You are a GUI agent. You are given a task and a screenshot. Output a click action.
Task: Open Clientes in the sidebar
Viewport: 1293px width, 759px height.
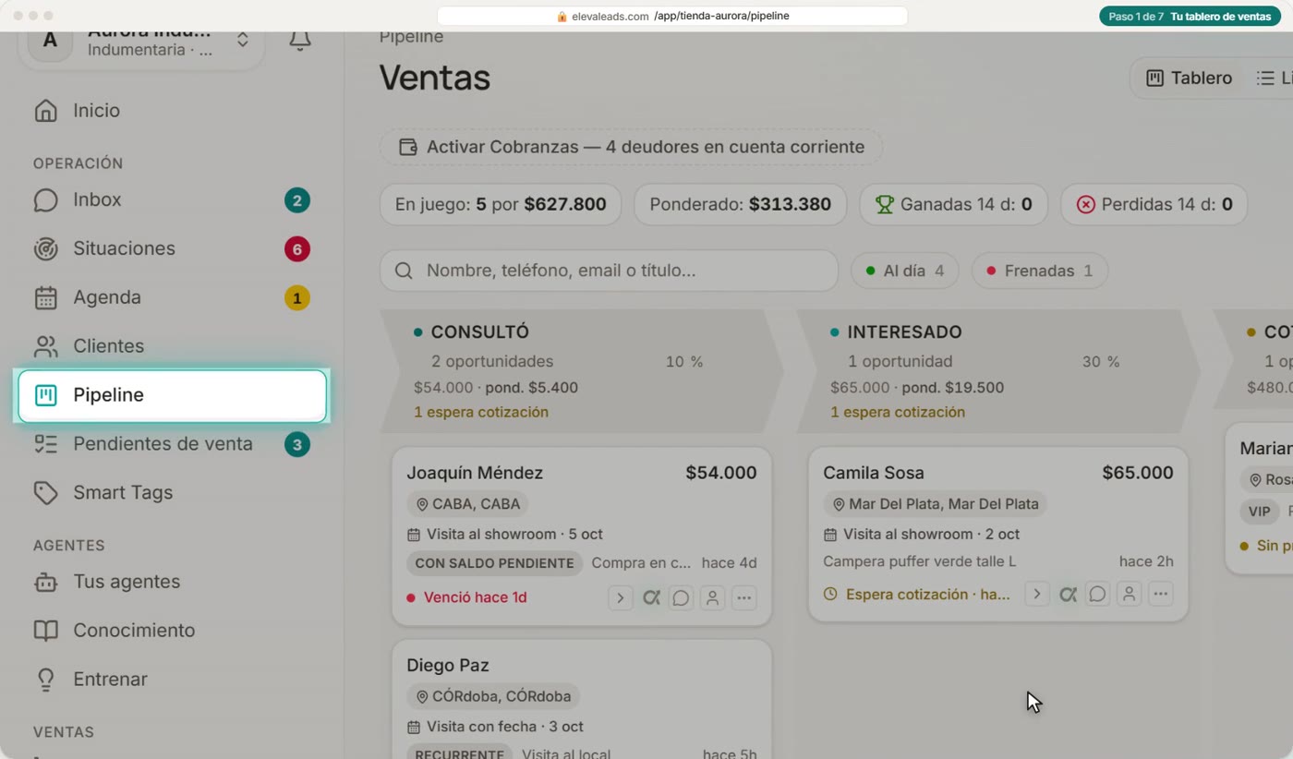point(172,346)
